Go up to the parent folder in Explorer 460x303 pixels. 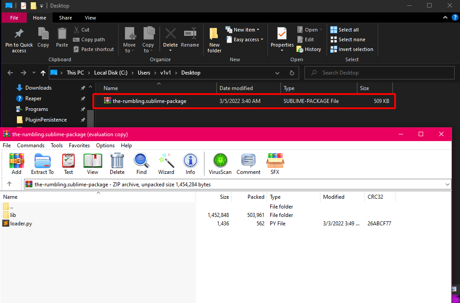[x=43, y=73]
